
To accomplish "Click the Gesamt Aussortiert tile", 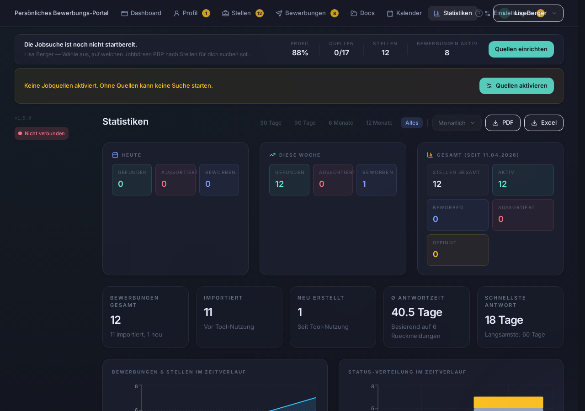I will (x=523, y=215).
